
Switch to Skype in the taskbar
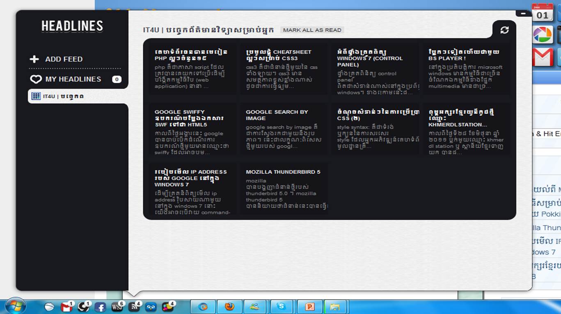point(281,307)
